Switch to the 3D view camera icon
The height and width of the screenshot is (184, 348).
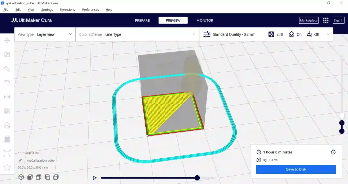point(21,177)
